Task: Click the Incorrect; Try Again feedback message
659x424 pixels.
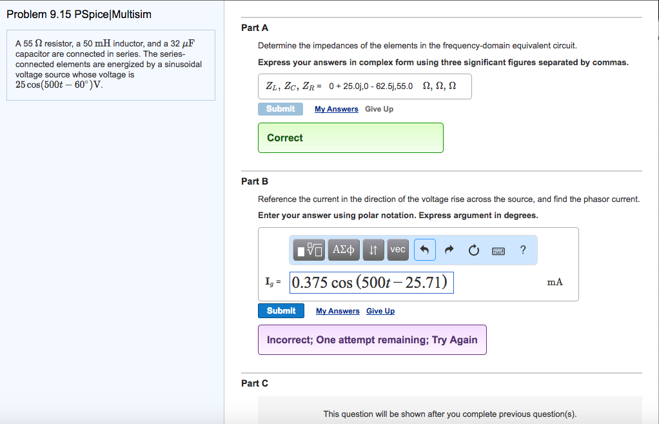Action: click(x=372, y=340)
